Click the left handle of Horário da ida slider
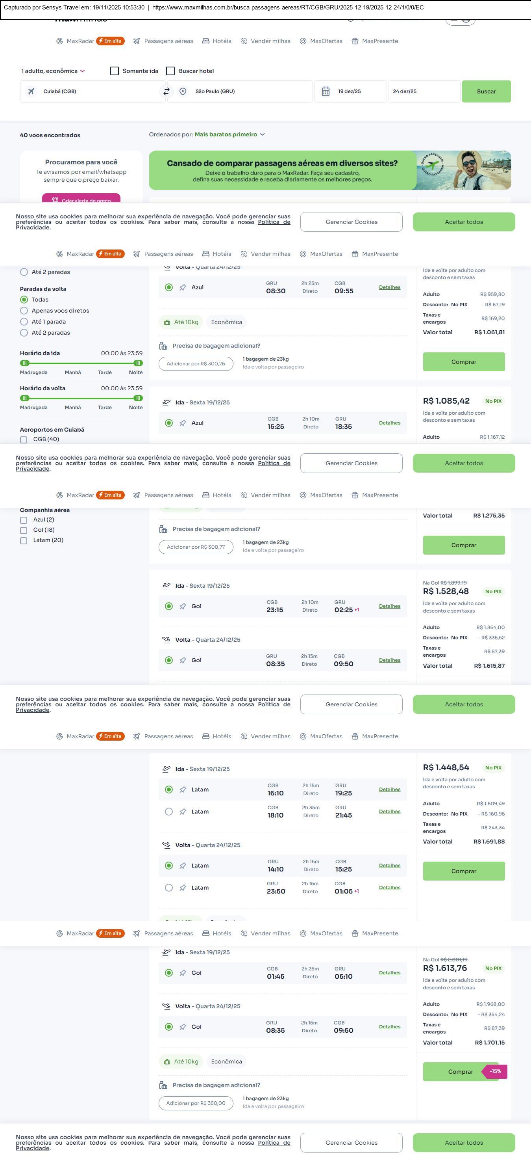Image resolution: width=531 pixels, height=1162 pixels. click(x=25, y=363)
